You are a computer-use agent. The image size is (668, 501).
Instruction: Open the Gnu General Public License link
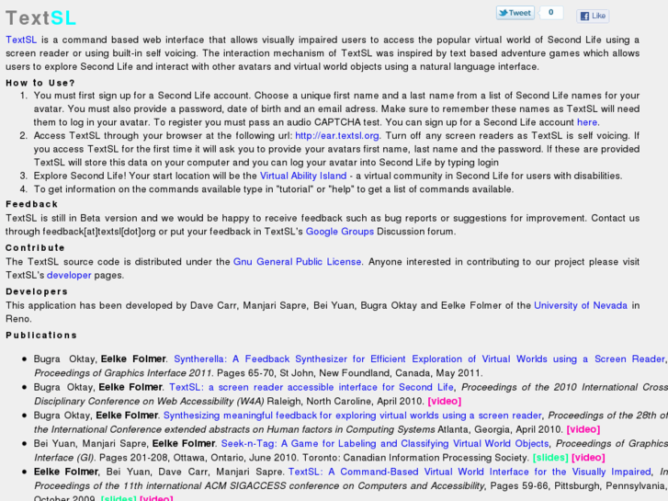tap(297, 261)
